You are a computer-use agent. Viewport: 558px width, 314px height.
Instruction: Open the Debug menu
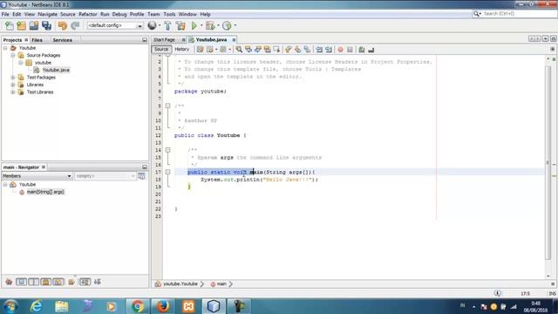[119, 14]
